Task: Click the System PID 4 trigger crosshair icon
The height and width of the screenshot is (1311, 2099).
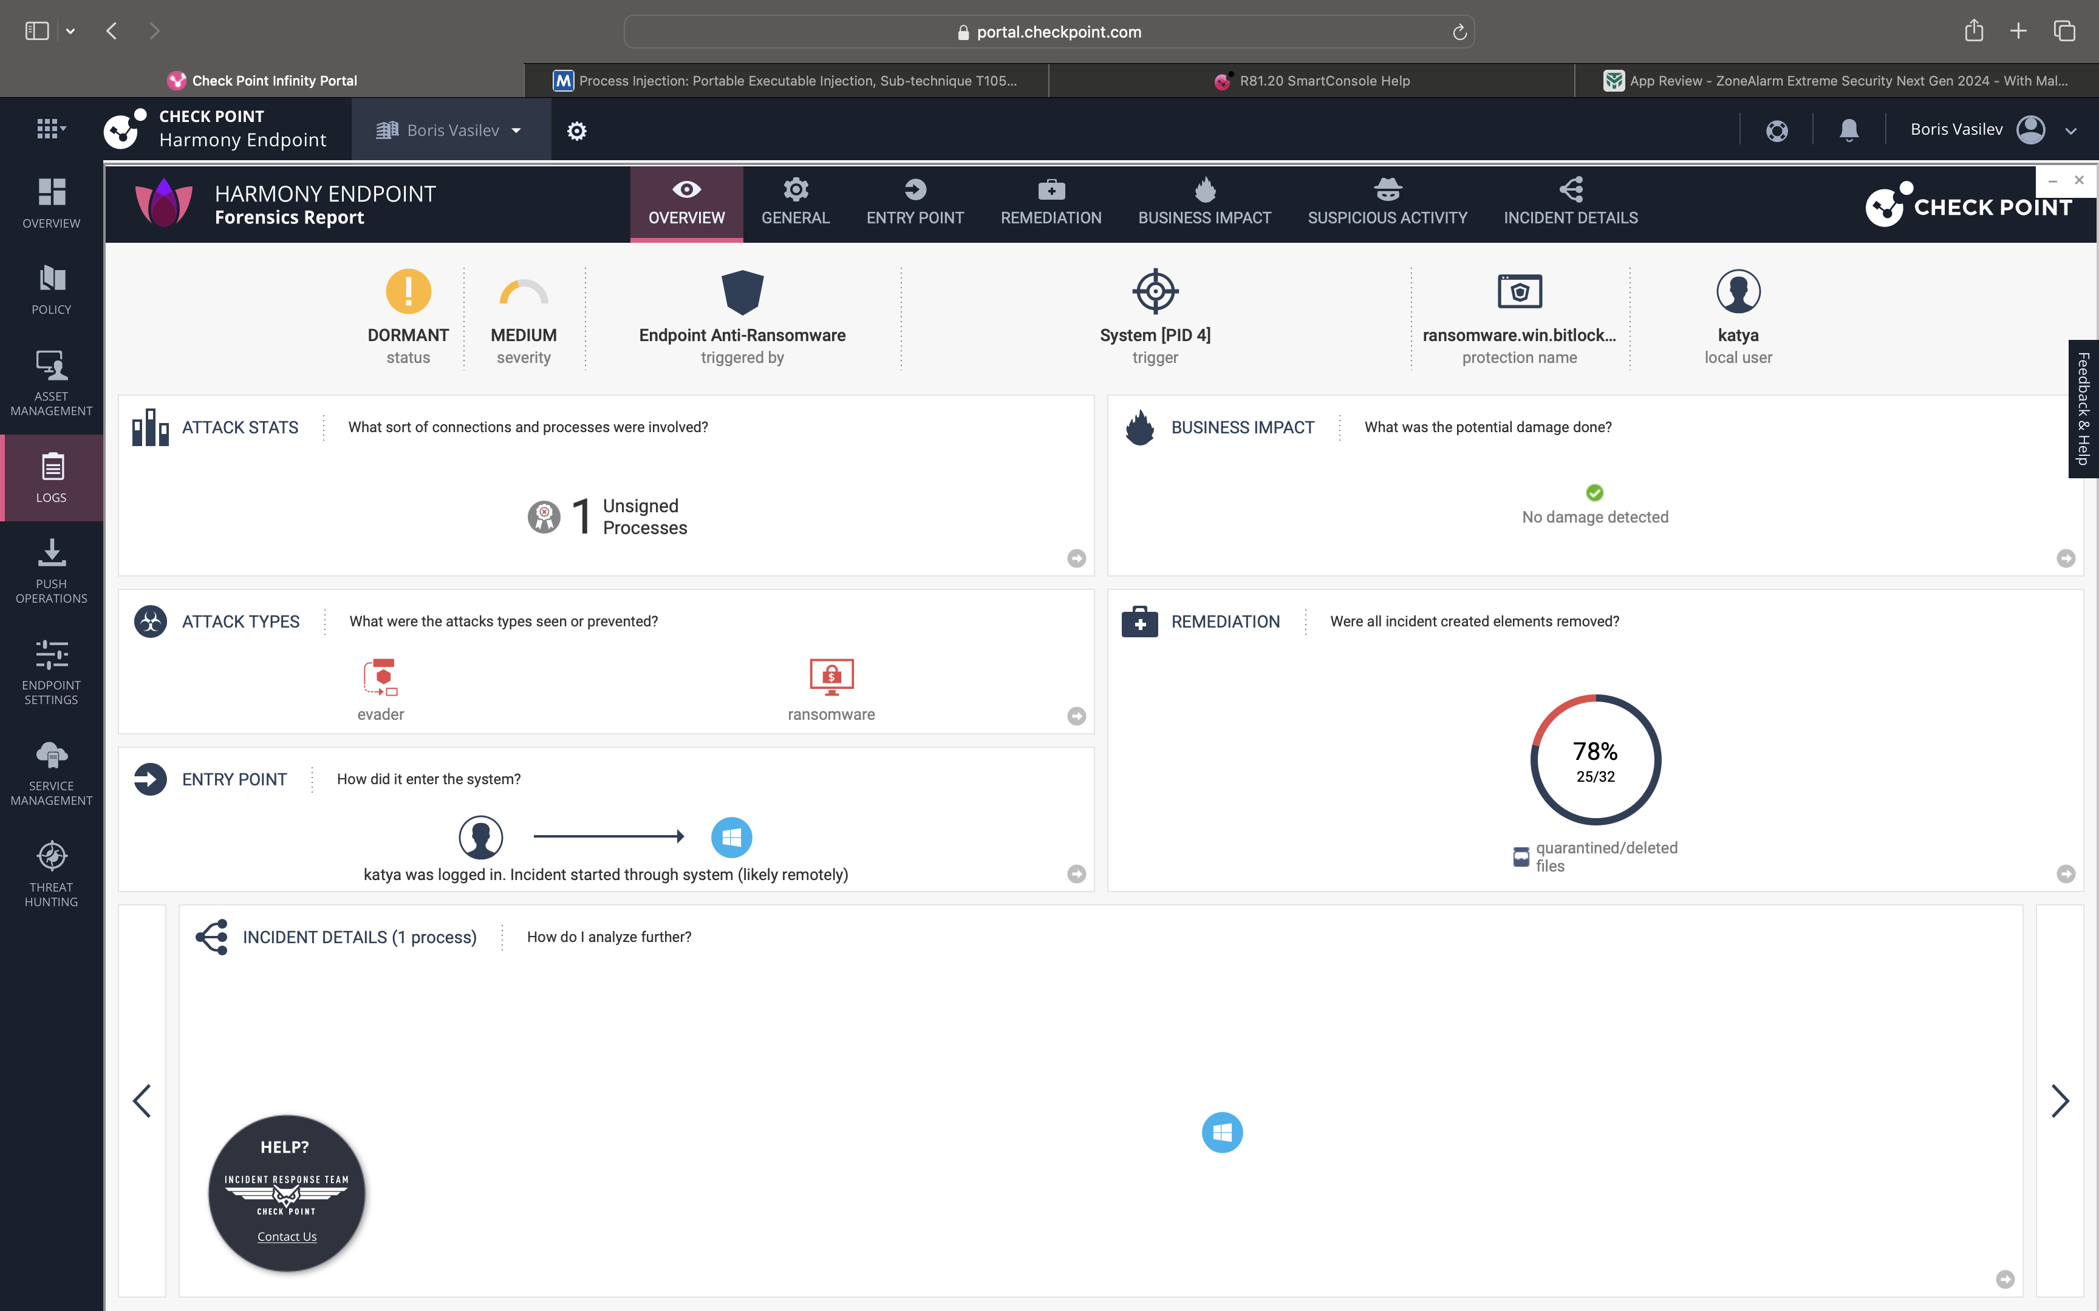Action: click(1155, 291)
